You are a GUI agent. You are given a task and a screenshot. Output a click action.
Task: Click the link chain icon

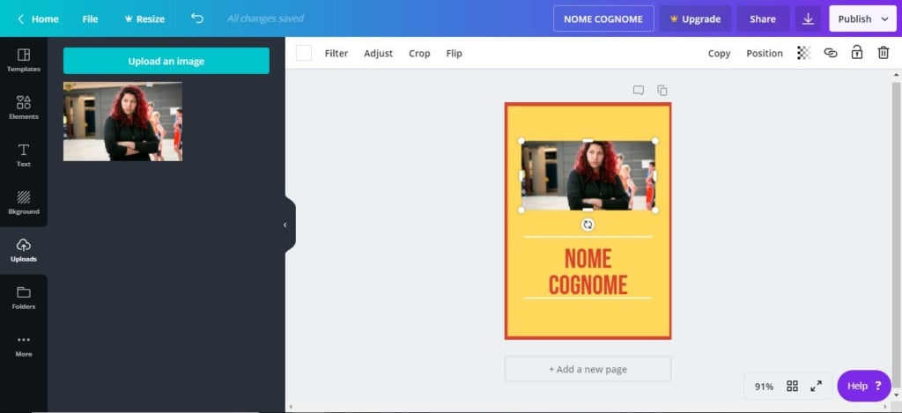(830, 53)
